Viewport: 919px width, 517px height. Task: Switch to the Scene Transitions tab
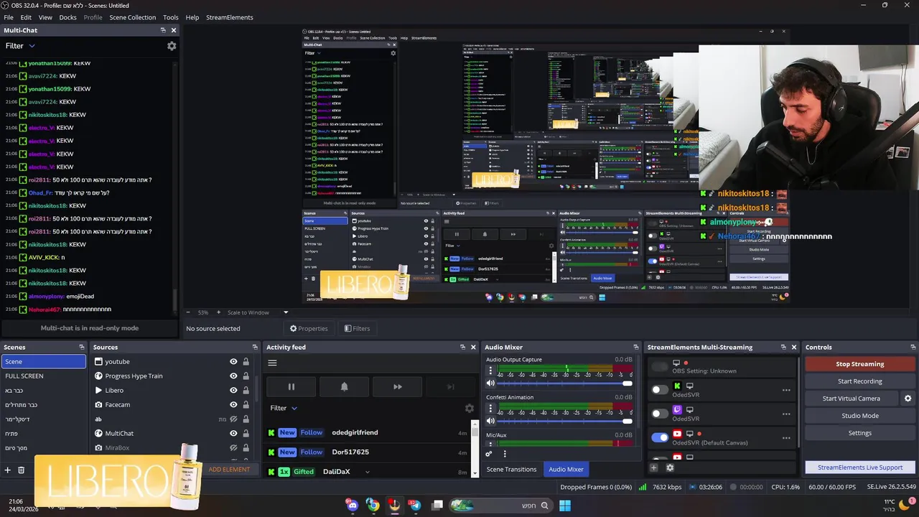pyautogui.click(x=511, y=470)
